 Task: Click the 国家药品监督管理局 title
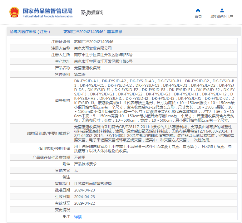pos(47,11)
